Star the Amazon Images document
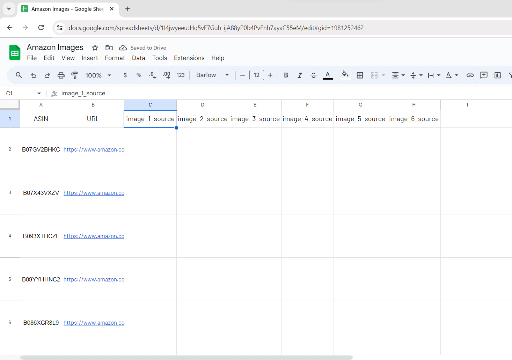Image resolution: width=512 pixels, height=360 pixels. tap(95, 48)
